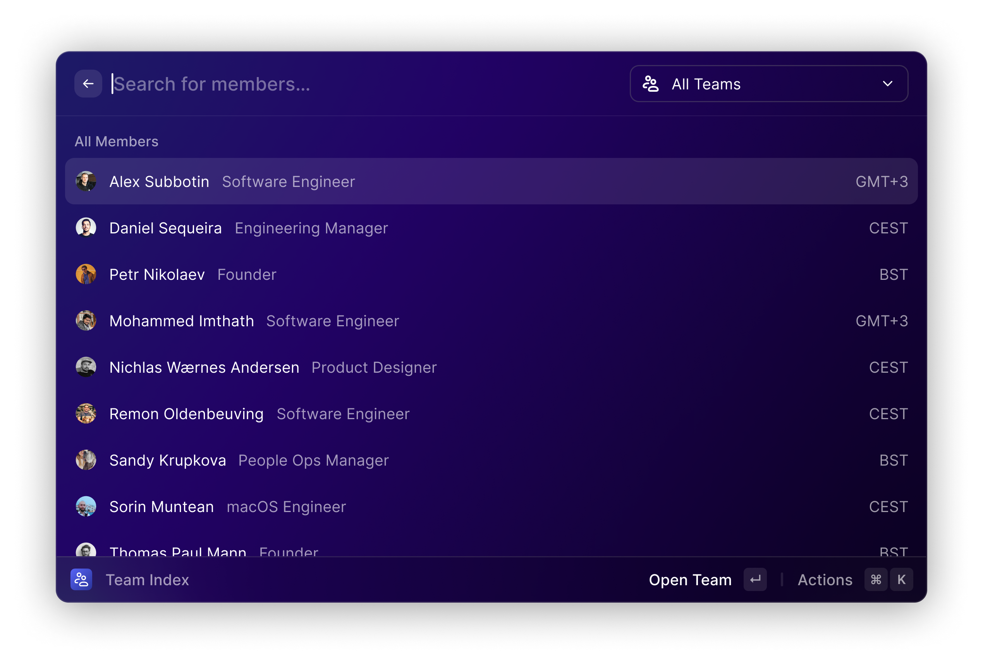Click the Enter key icon next to Open Team
The width and height of the screenshot is (983, 663).
pyautogui.click(x=755, y=579)
